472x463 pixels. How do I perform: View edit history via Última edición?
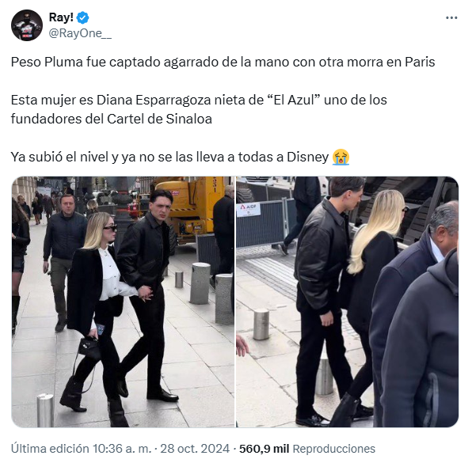coord(50,449)
